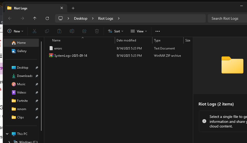Open Videos in the sidebar
The width and height of the screenshot is (247, 143).
click(21, 92)
